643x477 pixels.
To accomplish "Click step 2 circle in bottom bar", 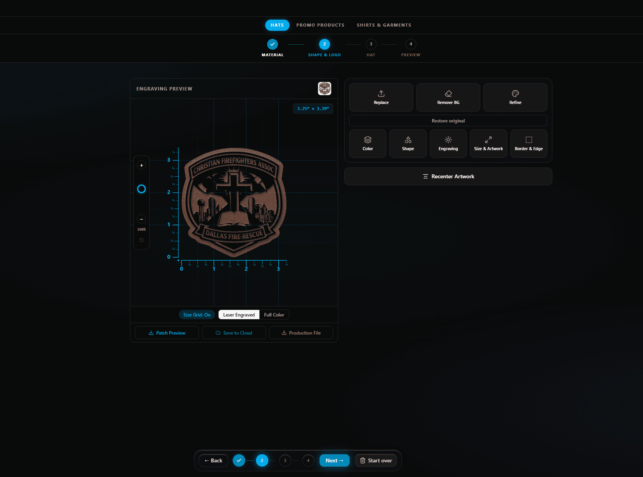I will pyautogui.click(x=262, y=460).
